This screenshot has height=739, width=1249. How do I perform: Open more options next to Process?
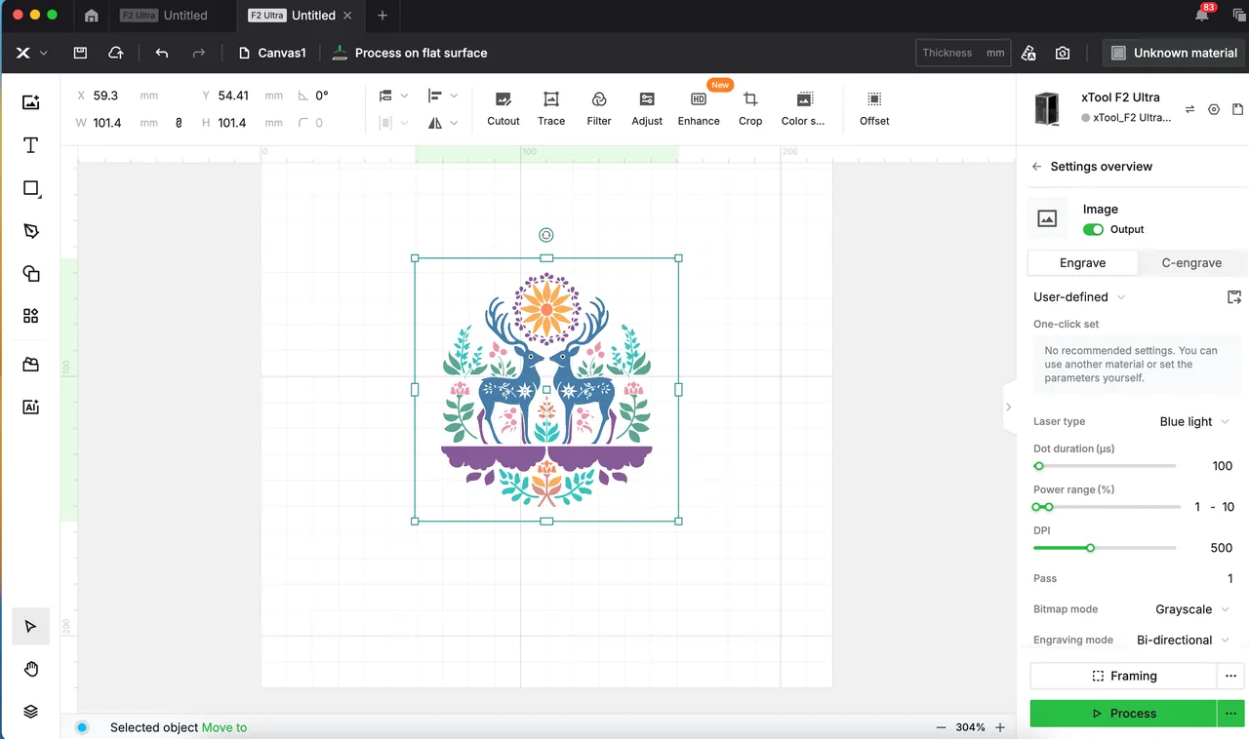click(x=1231, y=714)
